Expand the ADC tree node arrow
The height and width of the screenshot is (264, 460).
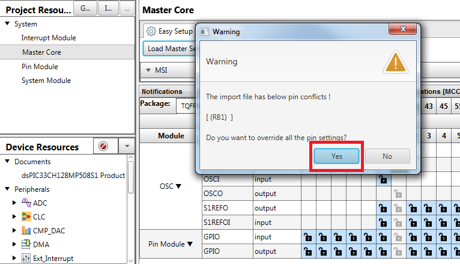pos(14,203)
